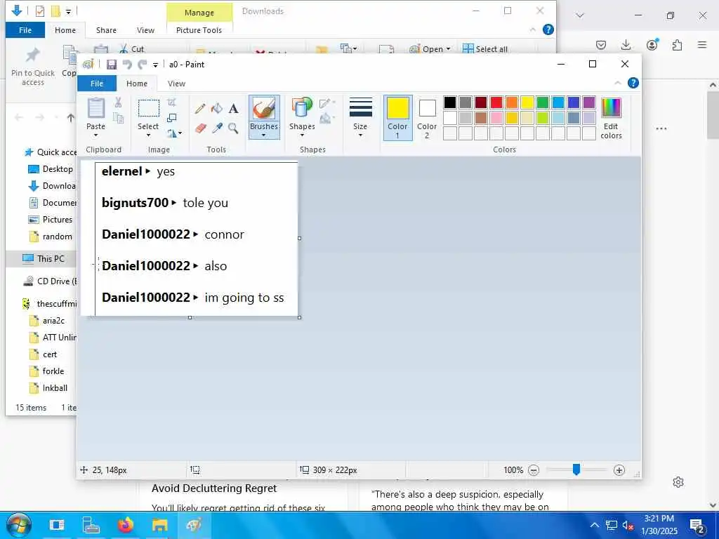
Task: Click the Save icon in Paint title bar
Action: 112,65
